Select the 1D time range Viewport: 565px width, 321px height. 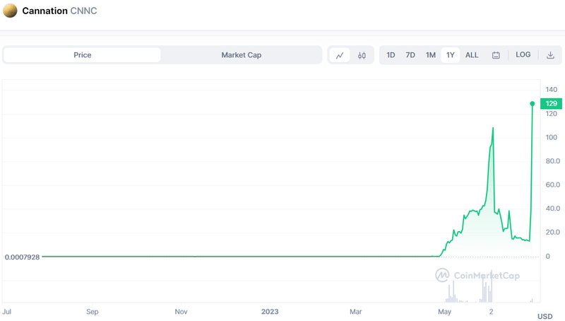(x=391, y=55)
